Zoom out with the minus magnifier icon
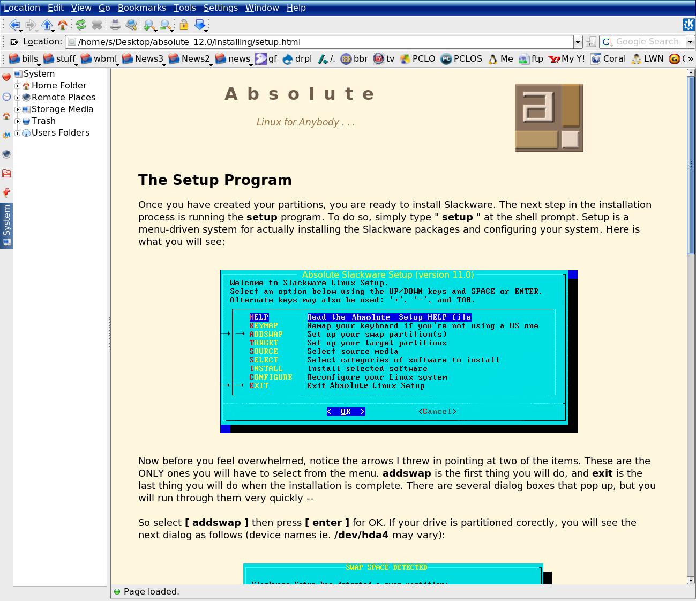 coord(166,25)
